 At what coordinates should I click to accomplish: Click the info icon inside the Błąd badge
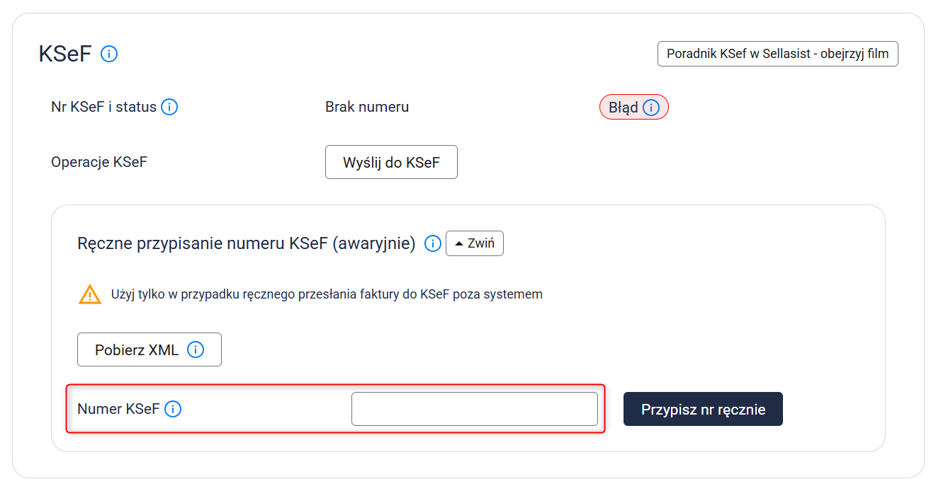[651, 108]
